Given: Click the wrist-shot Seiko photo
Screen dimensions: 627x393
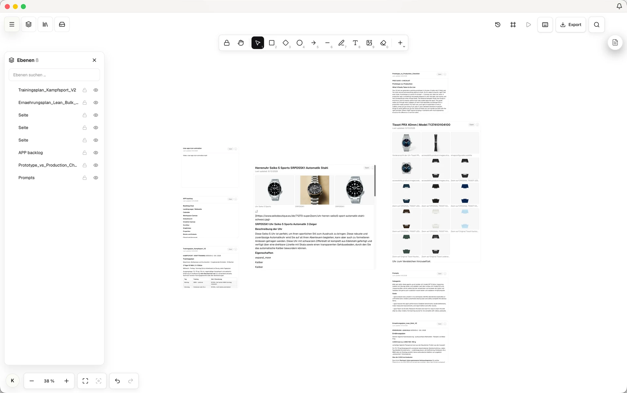Looking at the screenshot, I should [314, 190].
